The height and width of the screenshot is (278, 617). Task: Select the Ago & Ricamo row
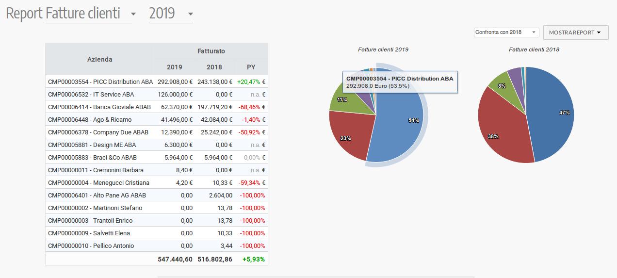pos(90,120)
